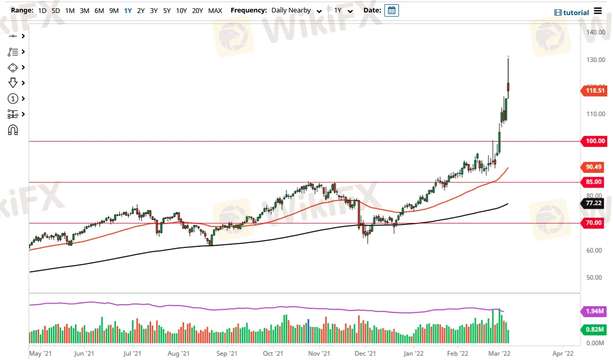This screenshot has height=364, width=613.
Task: Switch range to 6M
Action: 99,10
